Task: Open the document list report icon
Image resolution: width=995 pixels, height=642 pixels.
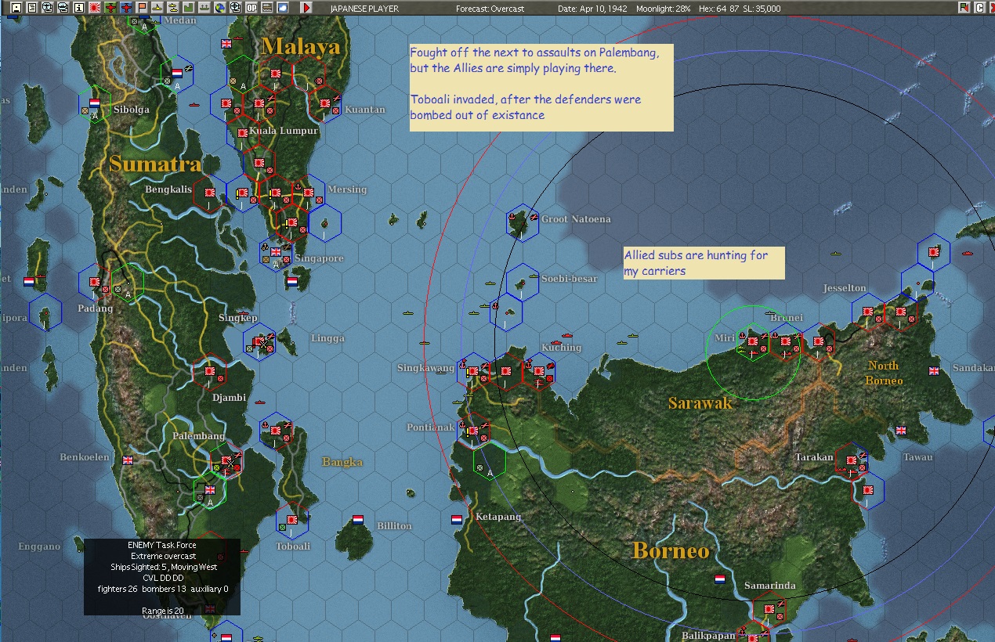Action: 32,8
